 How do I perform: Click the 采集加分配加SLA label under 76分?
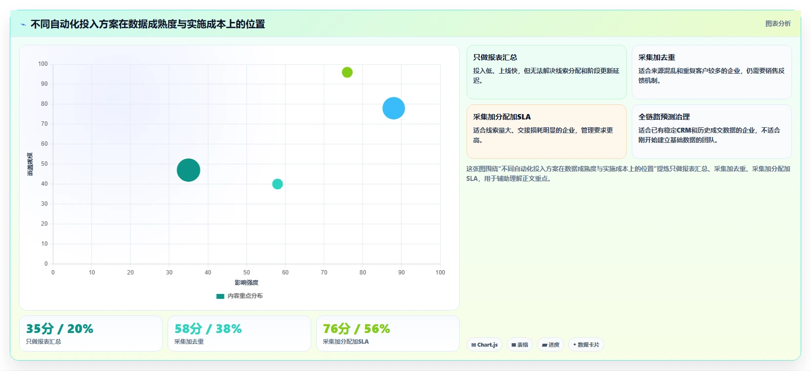click(x=346, y=342)
